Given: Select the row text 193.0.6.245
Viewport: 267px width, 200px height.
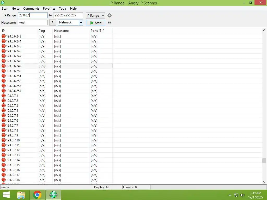Looking at the screenshot, I should tap(14, 46).
